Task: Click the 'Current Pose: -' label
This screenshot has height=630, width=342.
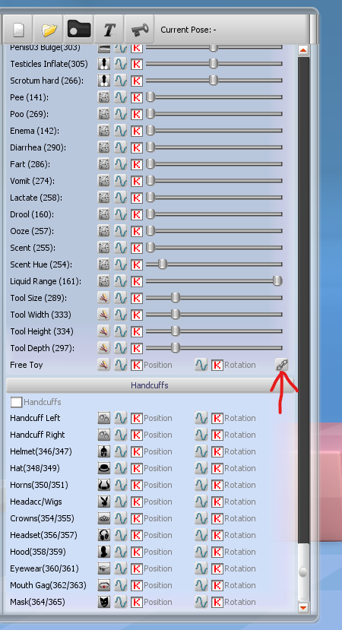Action: point(188,30)
